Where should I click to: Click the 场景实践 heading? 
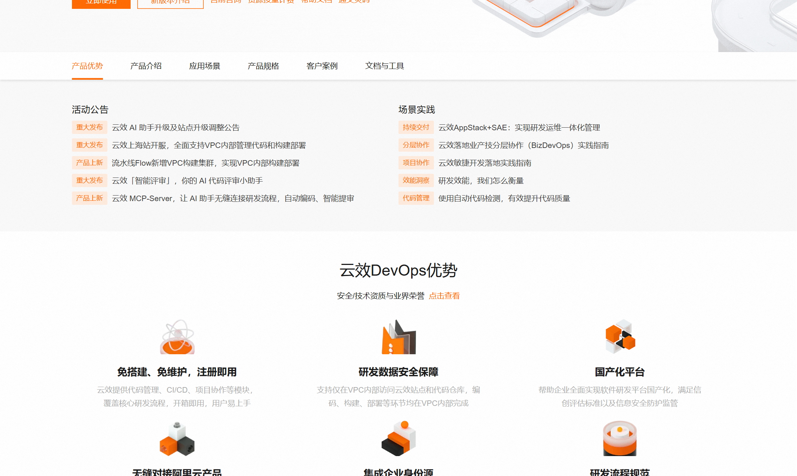click(x=417, y=110)
